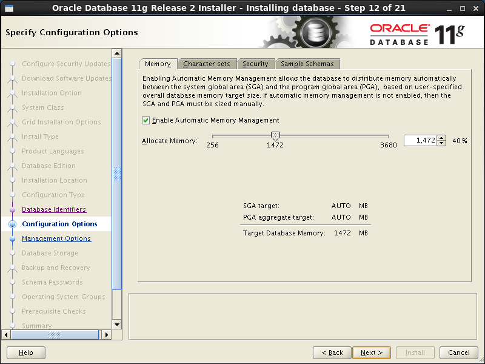Click the Management Options step bullet
Viewport: 485px width, 364px height.
tap(13, 238)
